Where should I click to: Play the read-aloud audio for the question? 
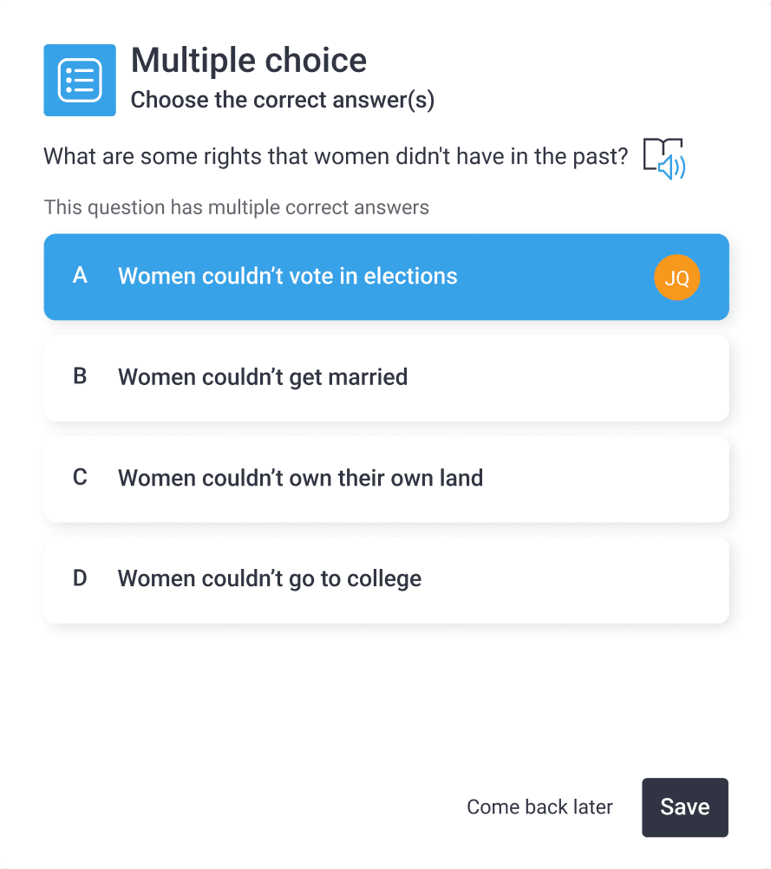point(663,159)
